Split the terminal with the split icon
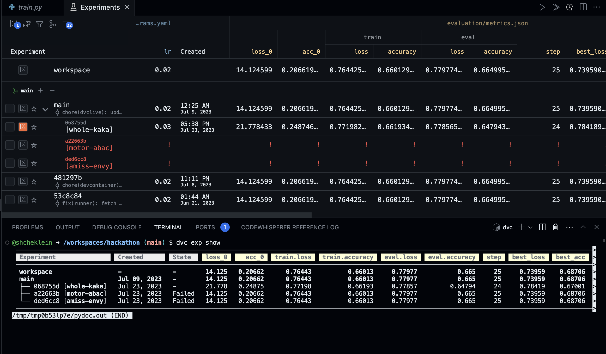Viewport: 606px width, 354px height. click(x=543, y=227)
